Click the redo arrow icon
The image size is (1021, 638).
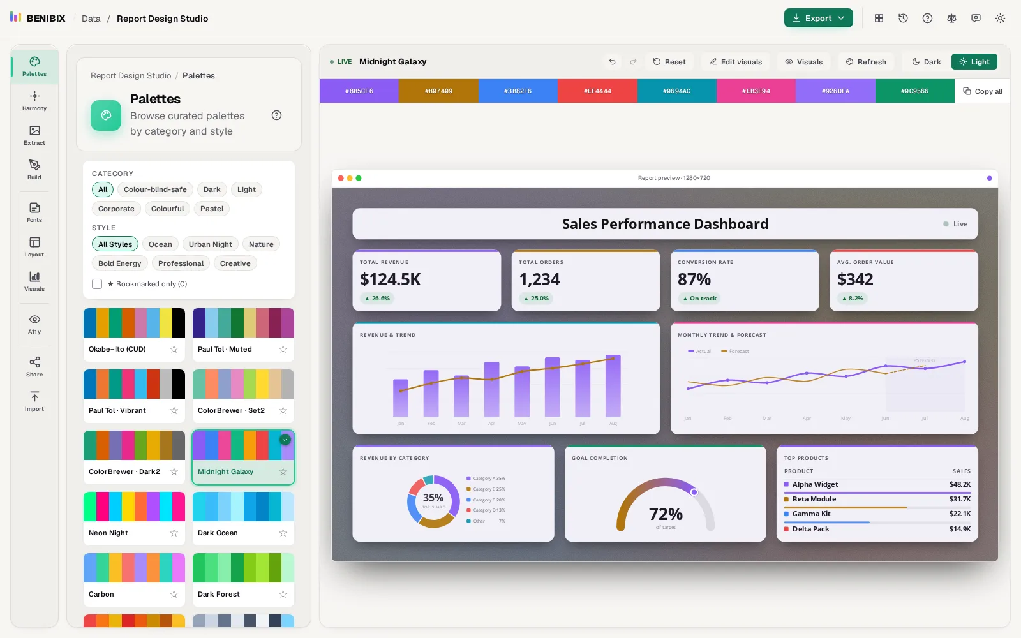633,62
